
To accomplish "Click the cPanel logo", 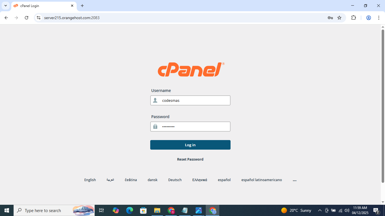I will click(190, 69).
